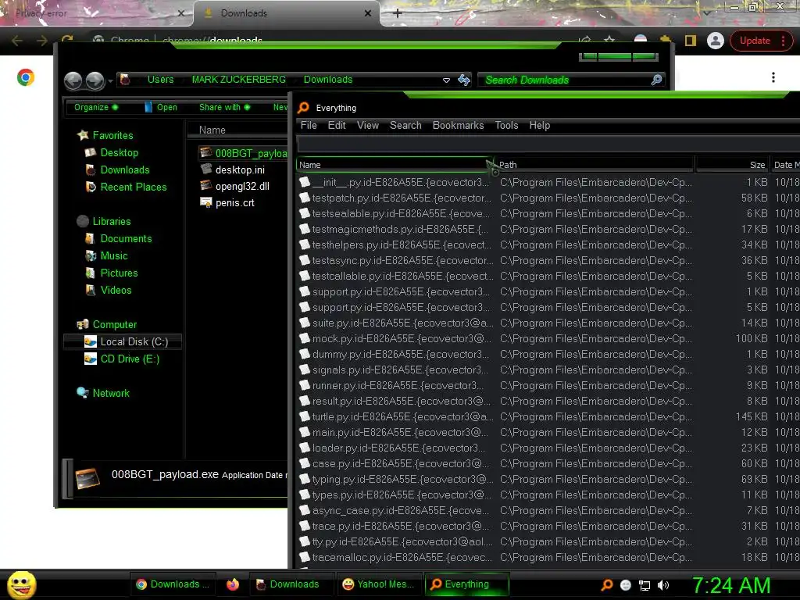Open Chrome side panel icon
Screen dimensions: 800x600
click(x=691, y=41)
